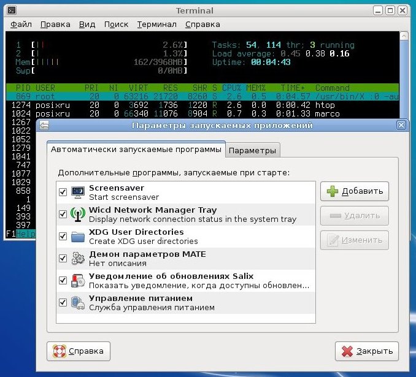
Task: Uncheck Управление питанием checkbox
Action: coord(63,302)
